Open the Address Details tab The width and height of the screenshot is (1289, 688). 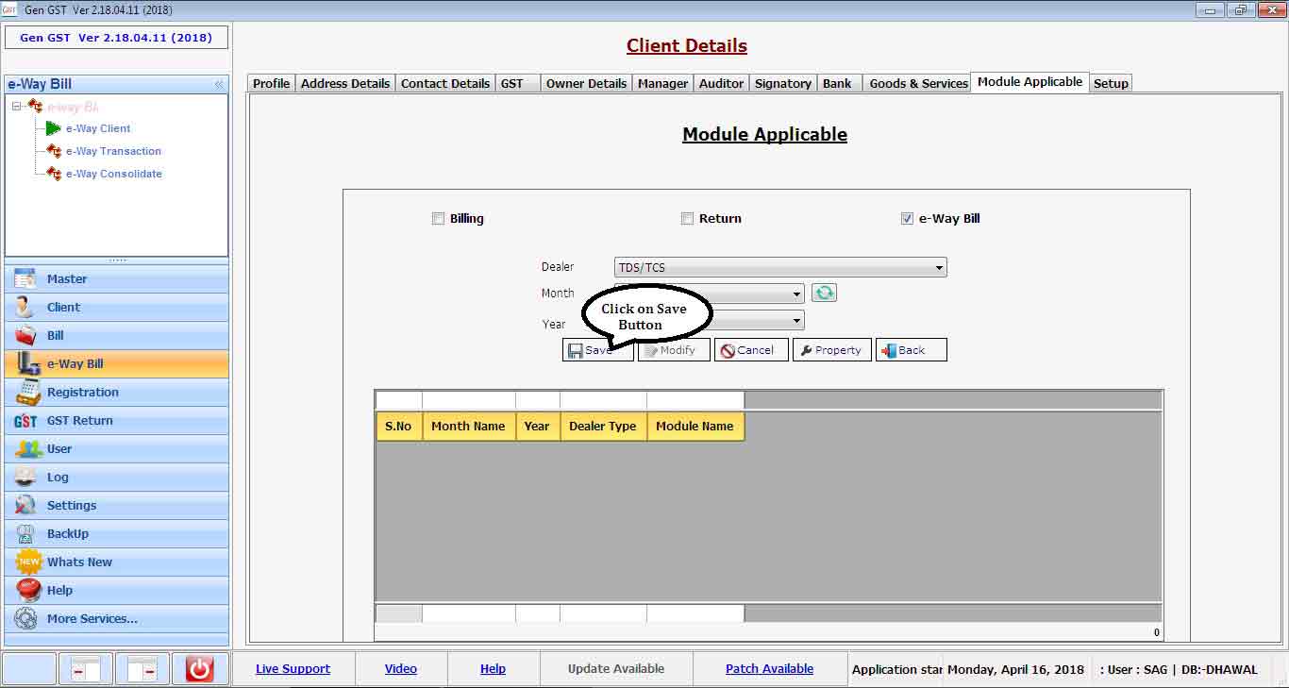[x=344, y=83]
